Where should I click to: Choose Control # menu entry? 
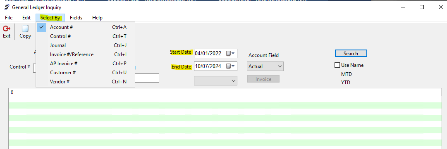pyautogui.click(x=85, y=36)
